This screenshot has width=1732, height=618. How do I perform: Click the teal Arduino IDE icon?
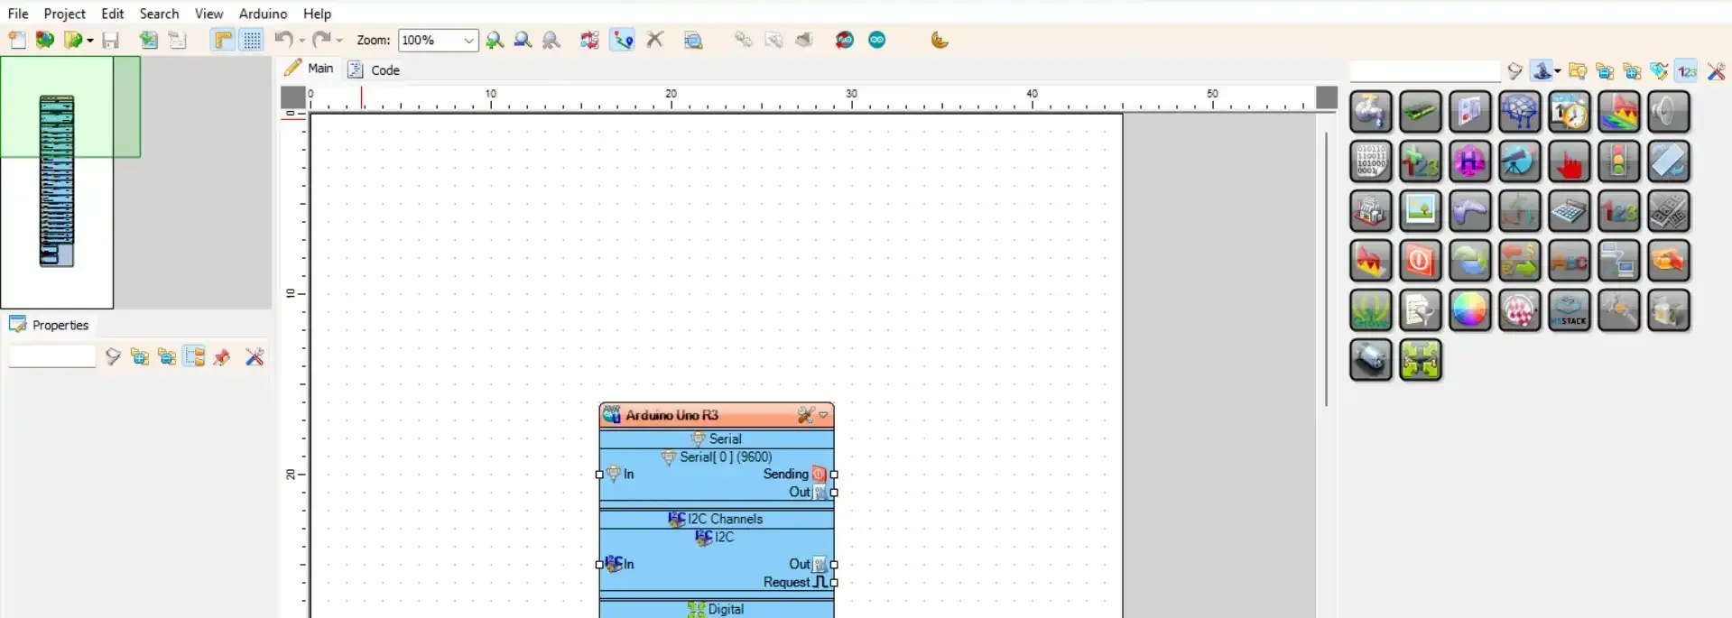(877, 40)
